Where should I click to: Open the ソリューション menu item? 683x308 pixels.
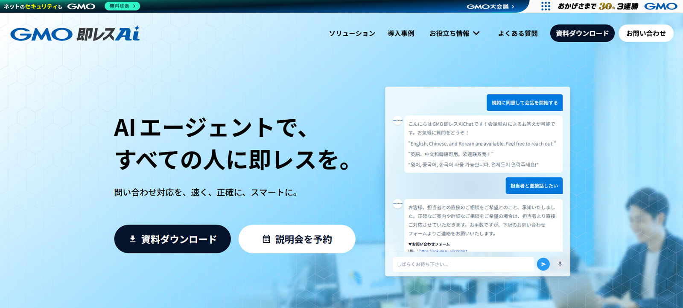click(x=352, y=33)
